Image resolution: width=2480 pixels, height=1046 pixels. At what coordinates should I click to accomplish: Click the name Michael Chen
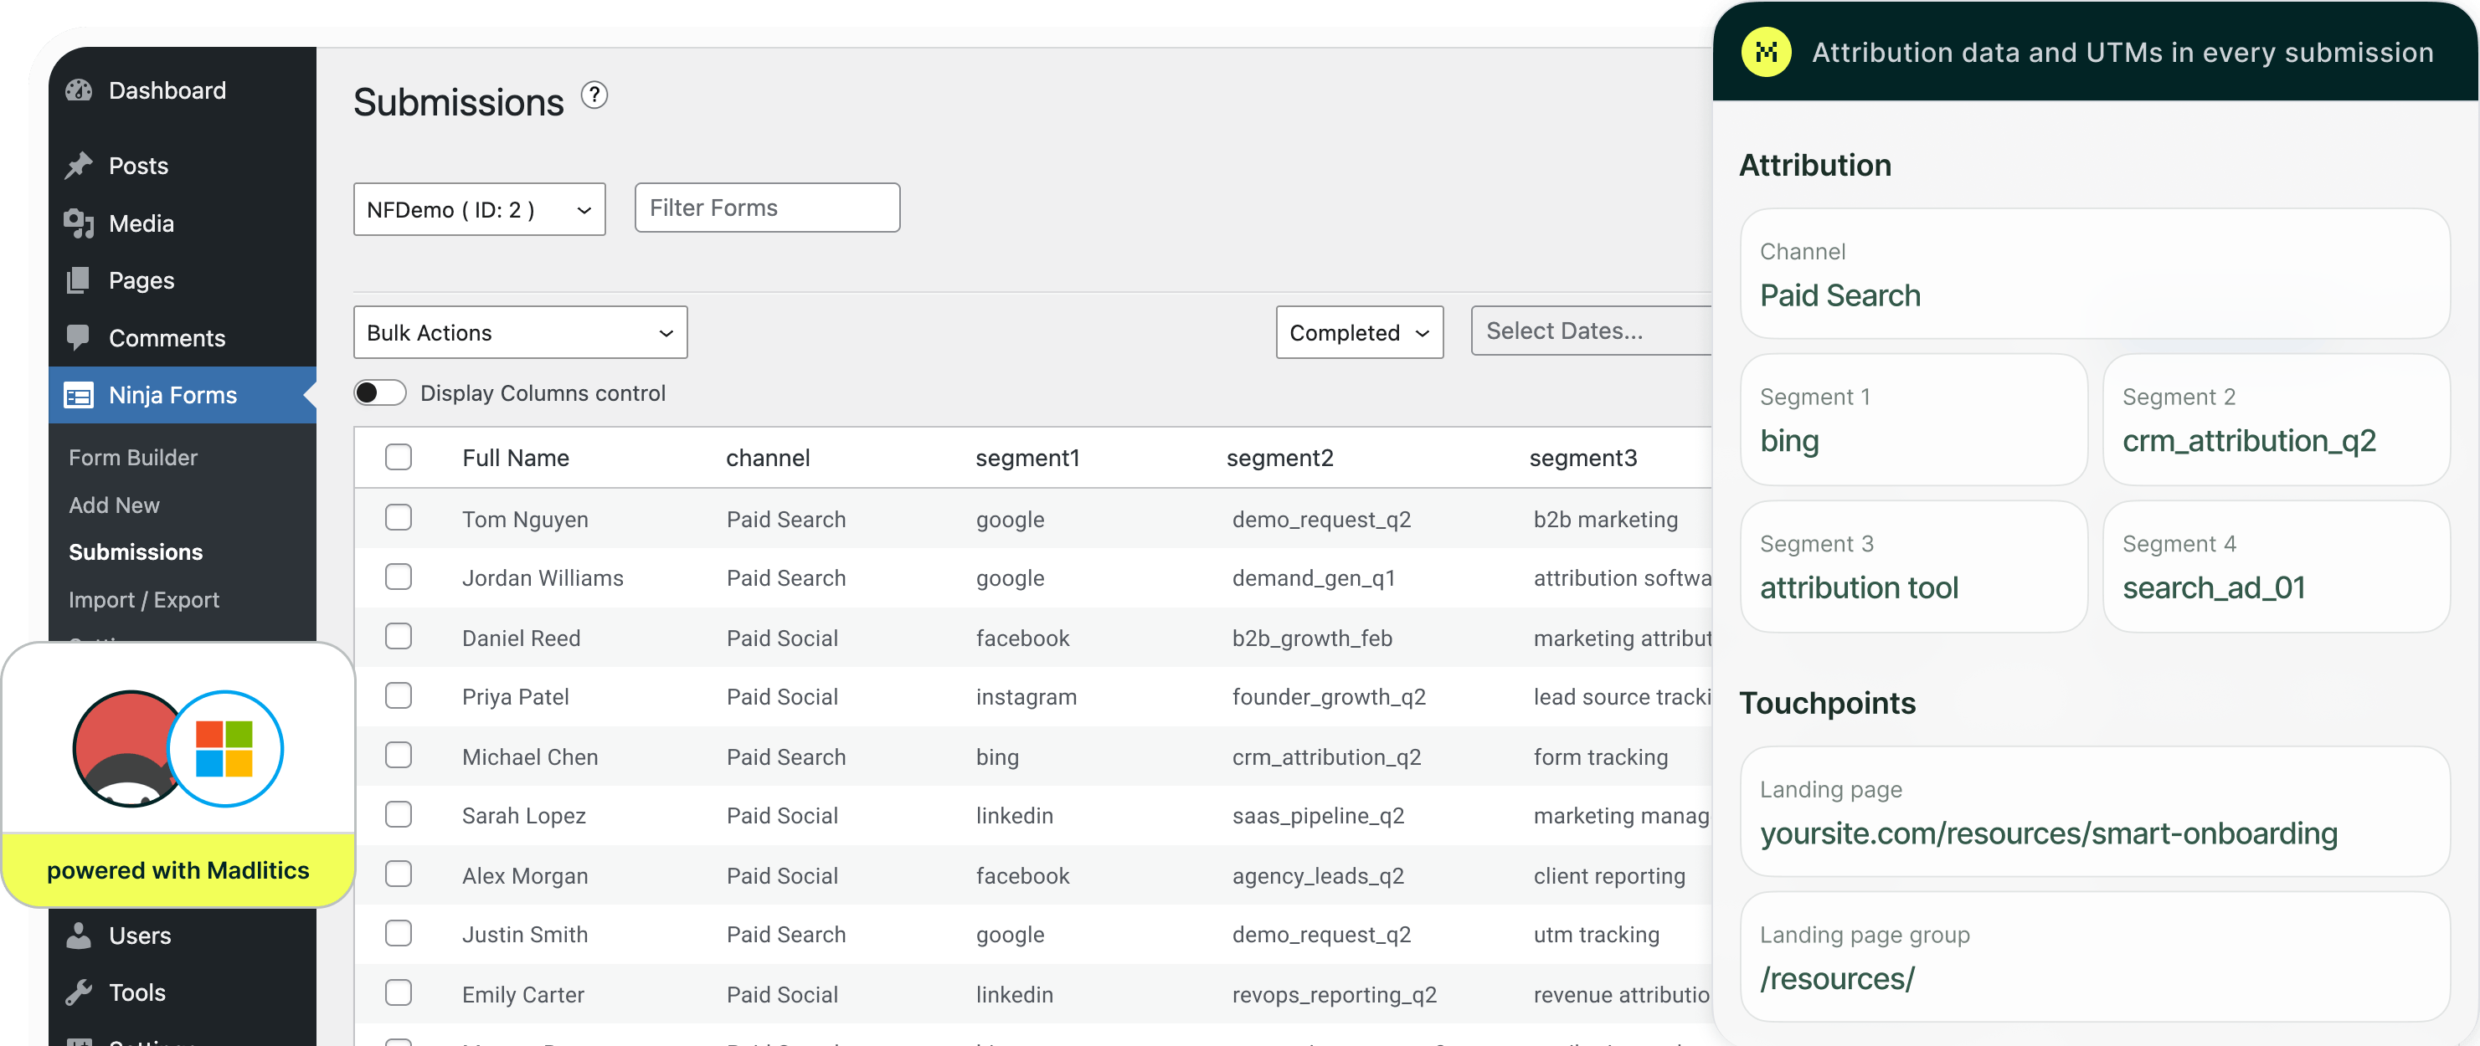click(x=529, y=757)
